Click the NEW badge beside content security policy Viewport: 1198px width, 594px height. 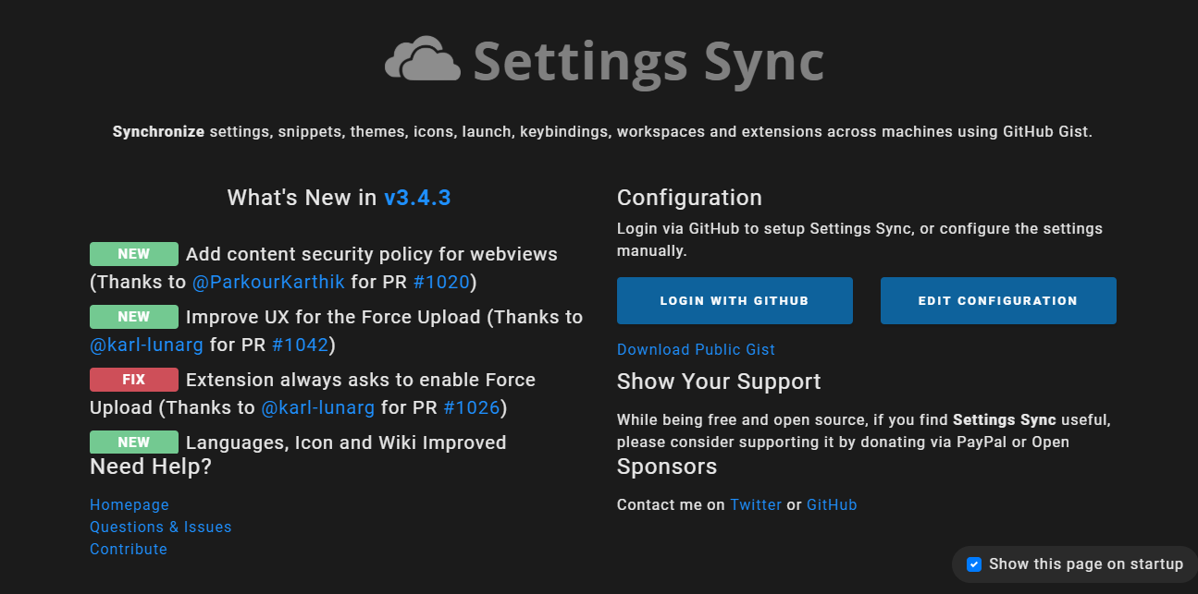tap(134, 254)
